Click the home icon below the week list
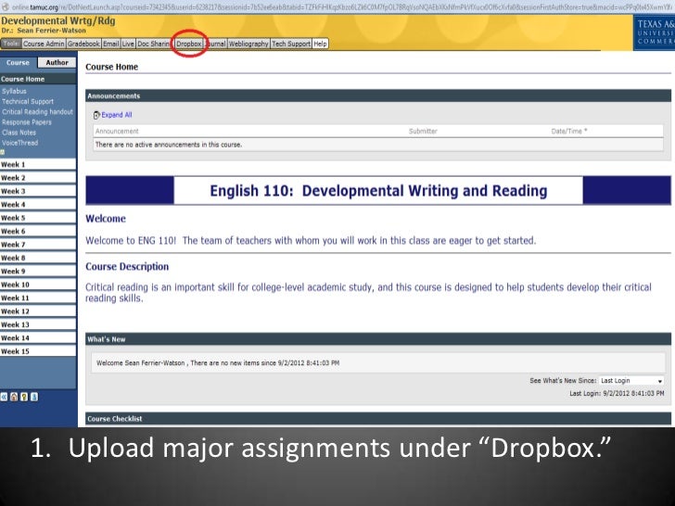This screenshot has width=675, height=506. [x=14, y=397]
